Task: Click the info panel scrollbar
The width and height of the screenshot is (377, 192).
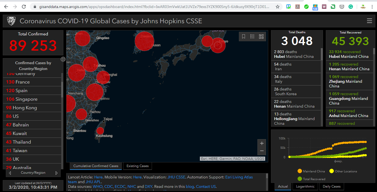Action: point(267,176)
